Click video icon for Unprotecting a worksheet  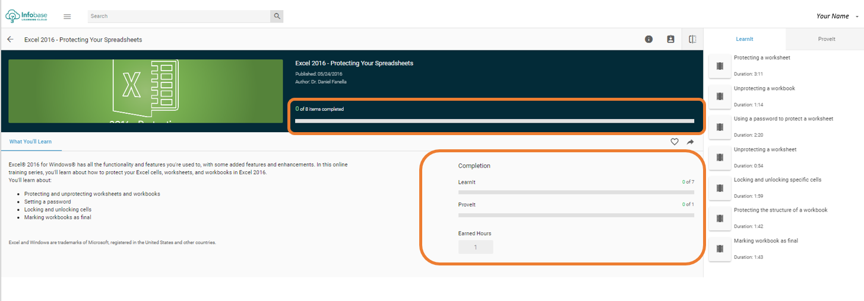tap(720, 158)
